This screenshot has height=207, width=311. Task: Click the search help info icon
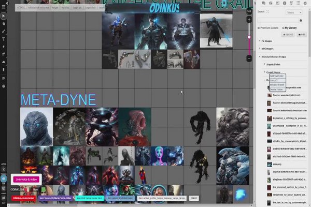[301, 20]
